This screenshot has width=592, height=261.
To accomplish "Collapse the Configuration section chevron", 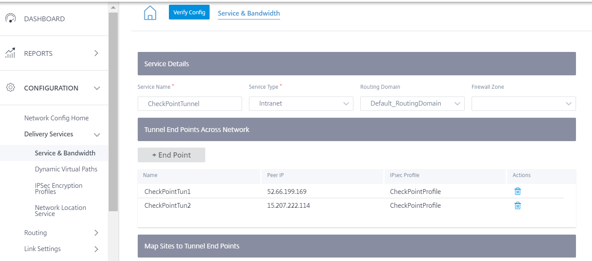I will pos(97,88).
